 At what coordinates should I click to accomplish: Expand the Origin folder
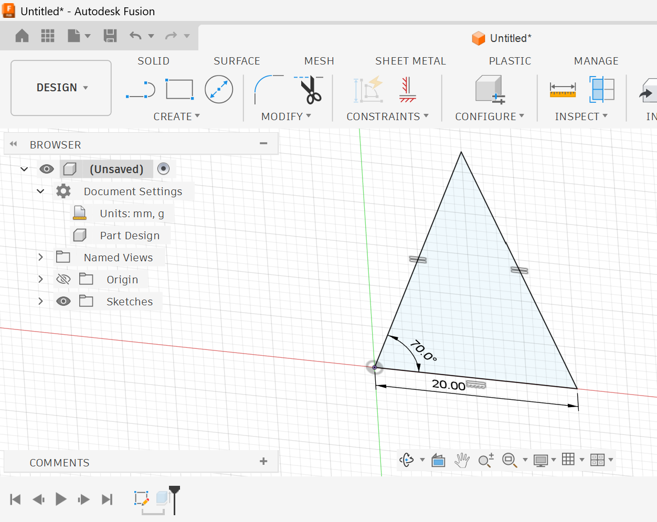[40, 279]
